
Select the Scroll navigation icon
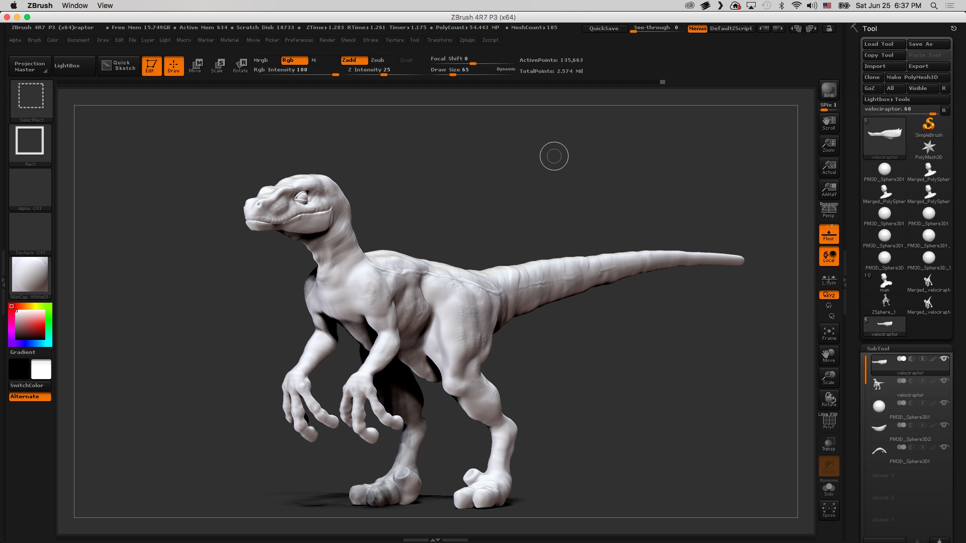pyautogui.click(x=829, y=123)
